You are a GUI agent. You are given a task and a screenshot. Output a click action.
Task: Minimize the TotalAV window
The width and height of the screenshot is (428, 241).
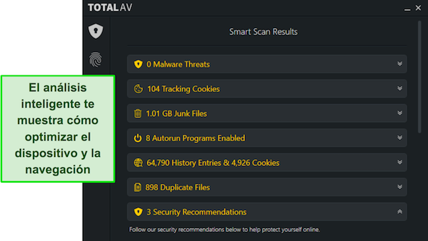[x=407, y=8]
